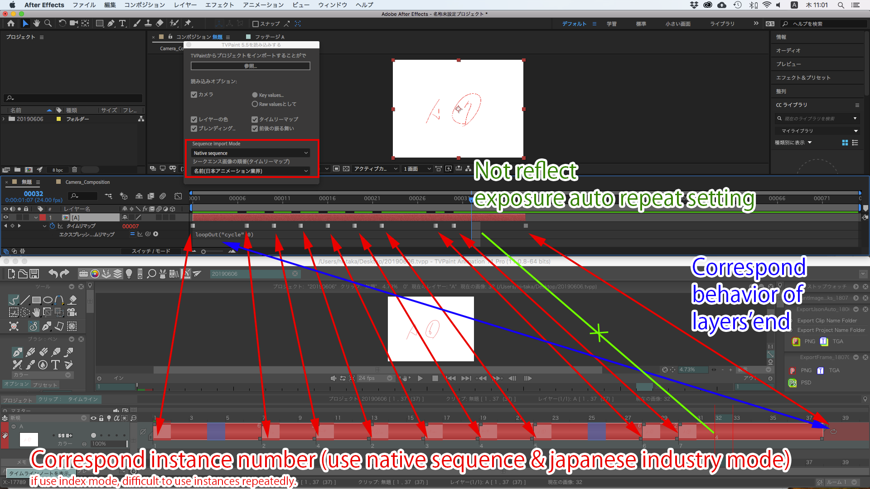Select TVPaint freehand stroke tool
The image size is (870, 489).
(14, 300)
